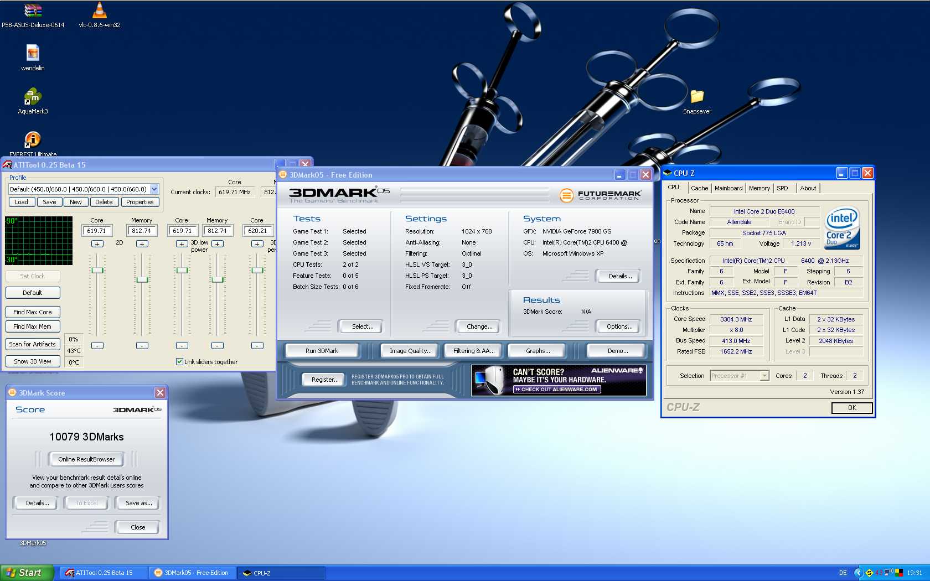Image resolution: width=930 pixels, height=581 pixels.
Task: Switch to the Mainboard tab in CPU-Z
Action: click(728, 188)
